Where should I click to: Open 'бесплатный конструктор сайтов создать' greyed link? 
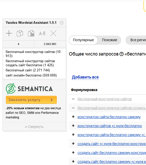point(111,108)
